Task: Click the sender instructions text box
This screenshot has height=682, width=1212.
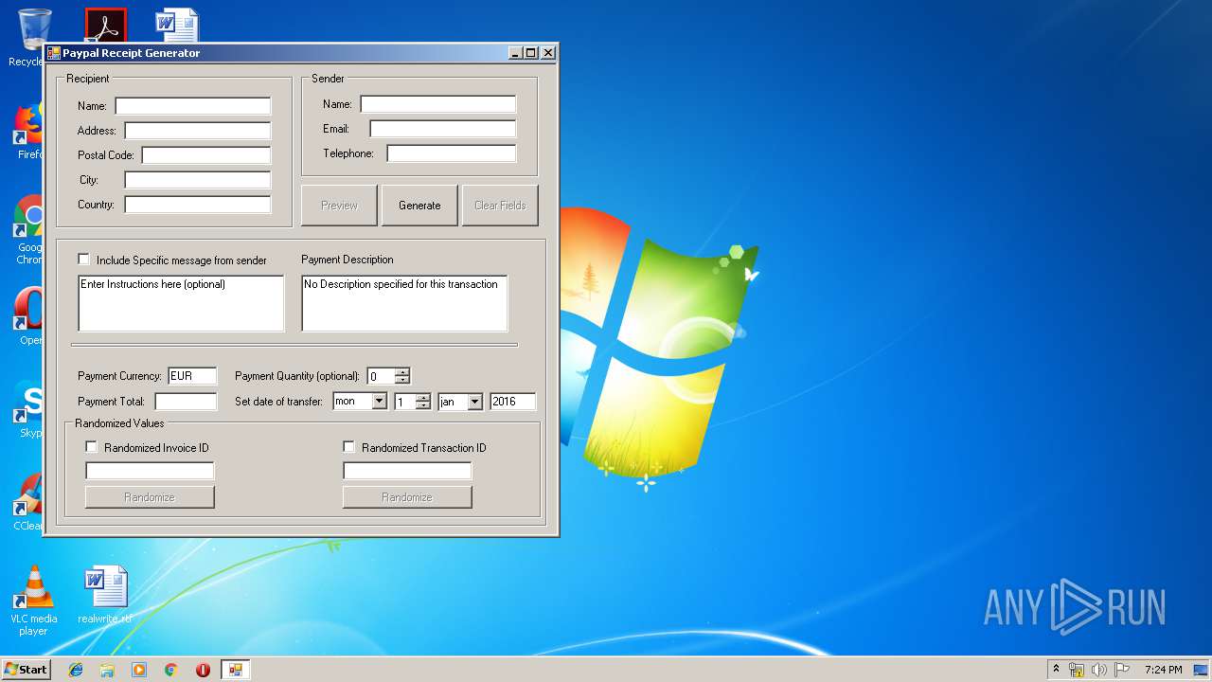Action: (181, 303)
